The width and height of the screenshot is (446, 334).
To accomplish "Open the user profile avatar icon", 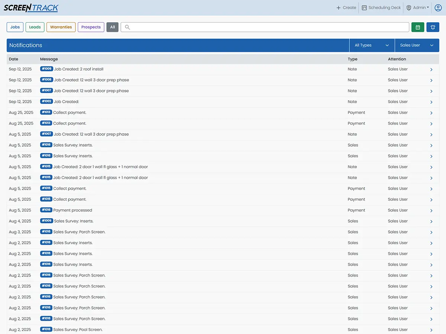I will (438, 8).
